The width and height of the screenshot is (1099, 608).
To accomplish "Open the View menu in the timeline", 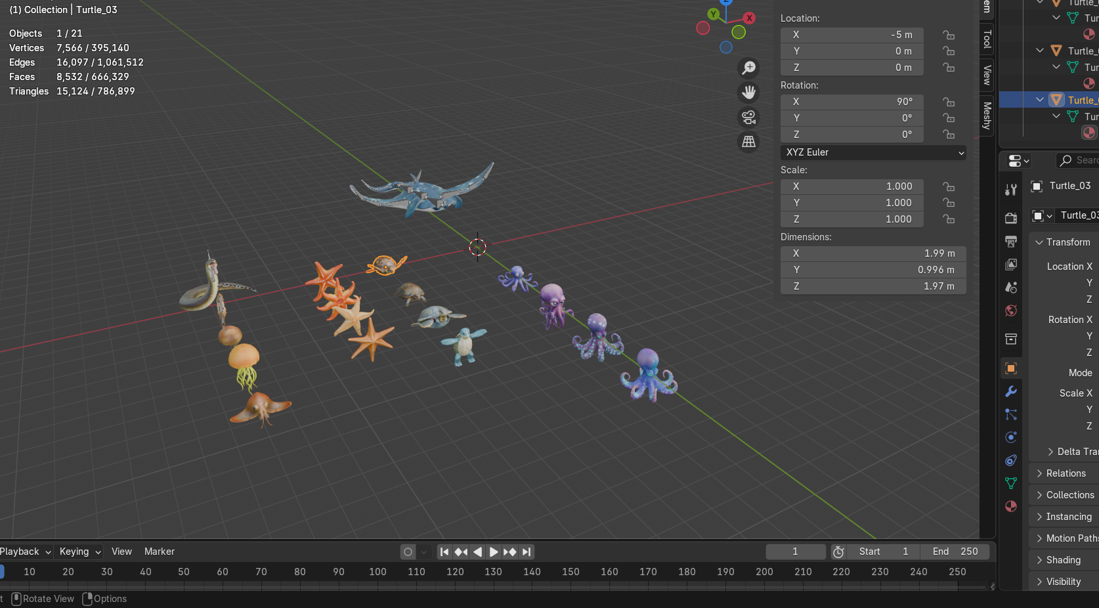I will (121, 552).
